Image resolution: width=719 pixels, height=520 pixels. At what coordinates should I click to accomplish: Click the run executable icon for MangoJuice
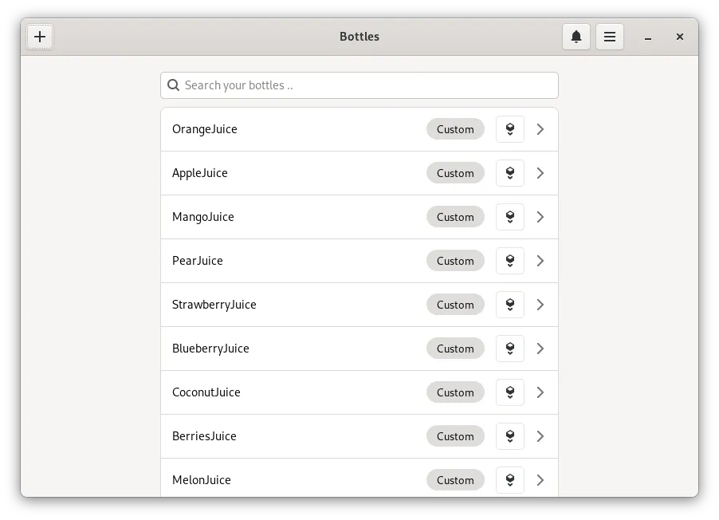[510, 217]
